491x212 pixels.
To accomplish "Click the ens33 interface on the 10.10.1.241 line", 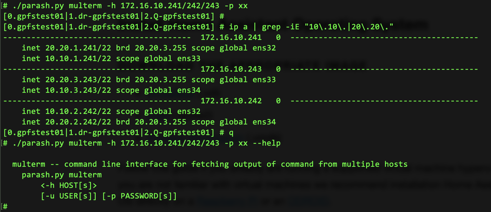I will pos(189,59).
